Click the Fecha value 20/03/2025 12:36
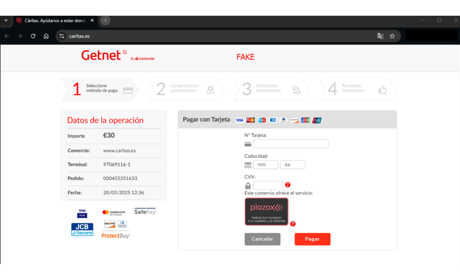The image size is (460, 280). (124, 193)
